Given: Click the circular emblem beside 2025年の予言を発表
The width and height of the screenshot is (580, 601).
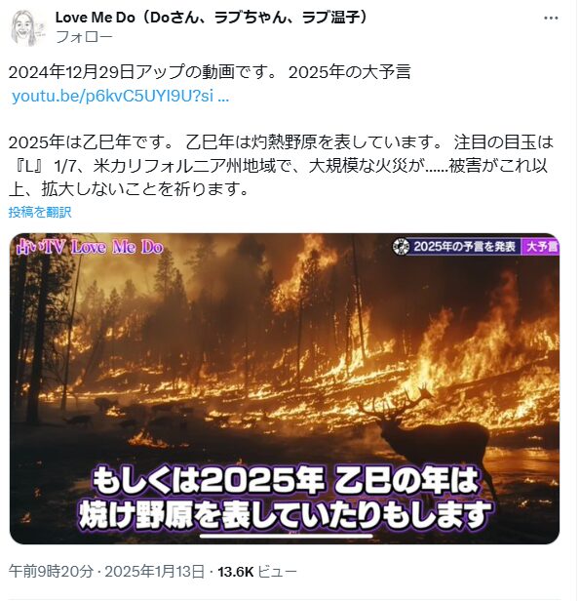Looking at the screenshot, I should click(401, 247).
